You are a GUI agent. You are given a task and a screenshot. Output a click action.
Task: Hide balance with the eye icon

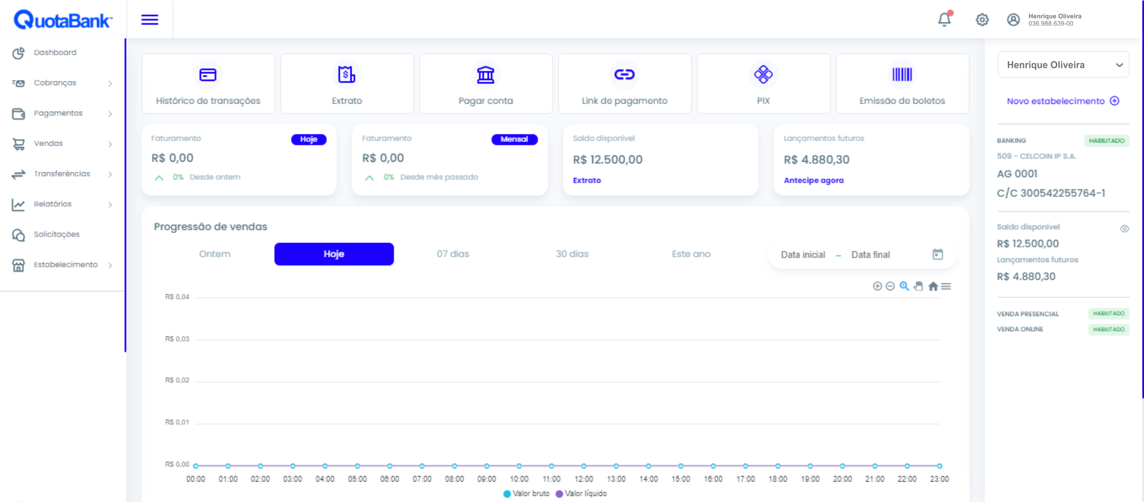[1124, 229]
